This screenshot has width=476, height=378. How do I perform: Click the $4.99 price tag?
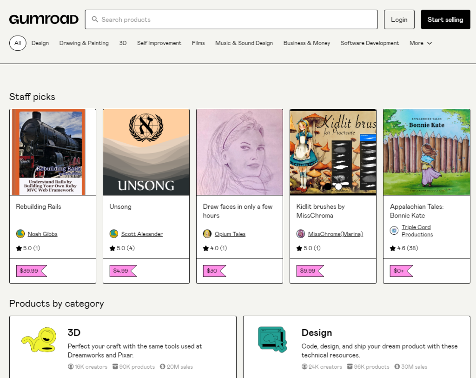coord(123,271)
